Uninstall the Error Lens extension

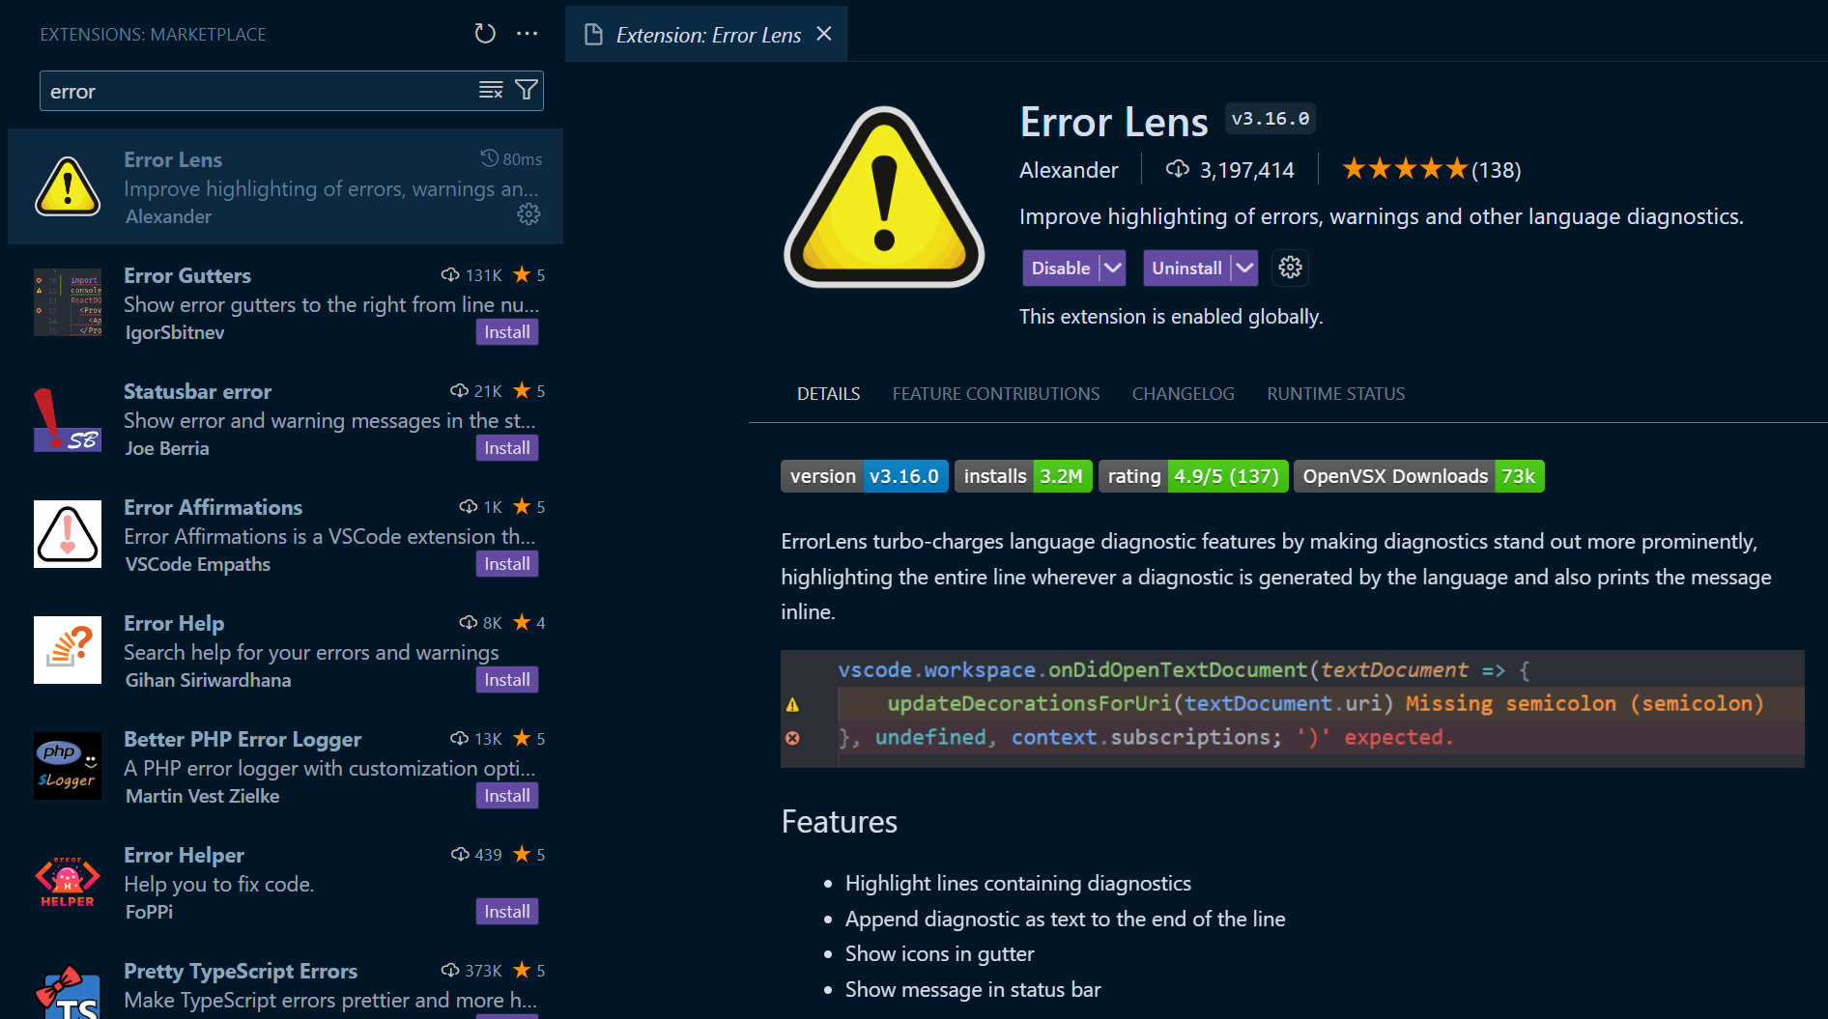(x=1186, y=268)
